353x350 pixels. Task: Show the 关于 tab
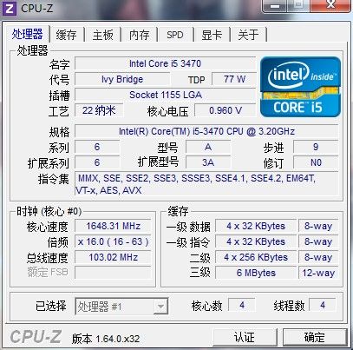coord(248,35)
